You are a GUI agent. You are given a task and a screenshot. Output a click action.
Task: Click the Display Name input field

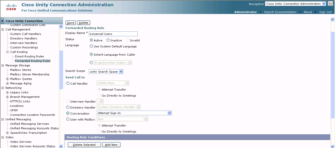(113, 34)
